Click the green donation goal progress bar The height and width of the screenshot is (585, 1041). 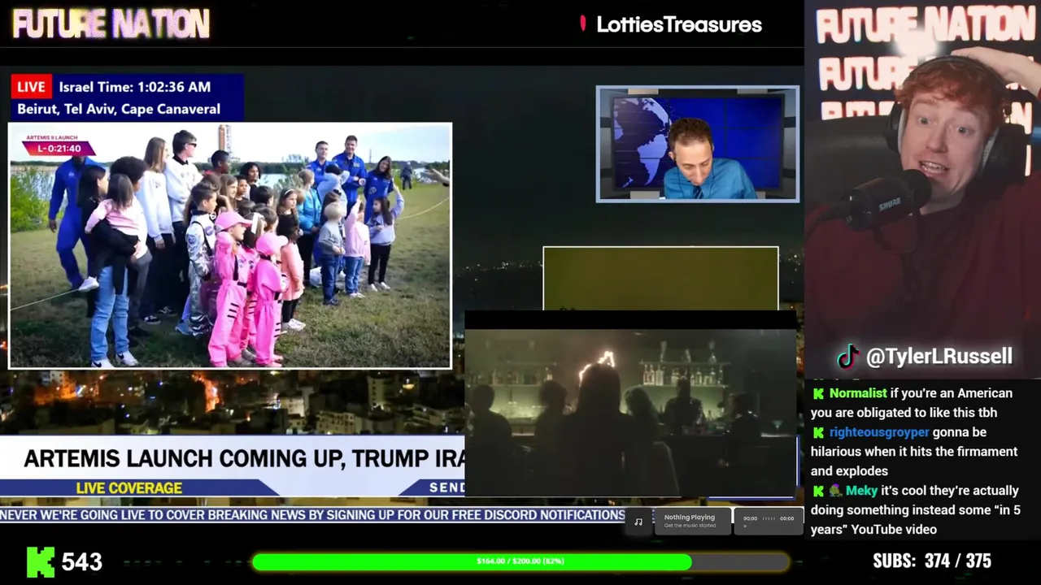[520, 561]
